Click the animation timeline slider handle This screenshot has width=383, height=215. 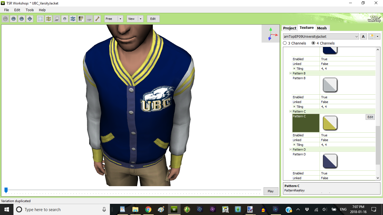tap(6, 190)
